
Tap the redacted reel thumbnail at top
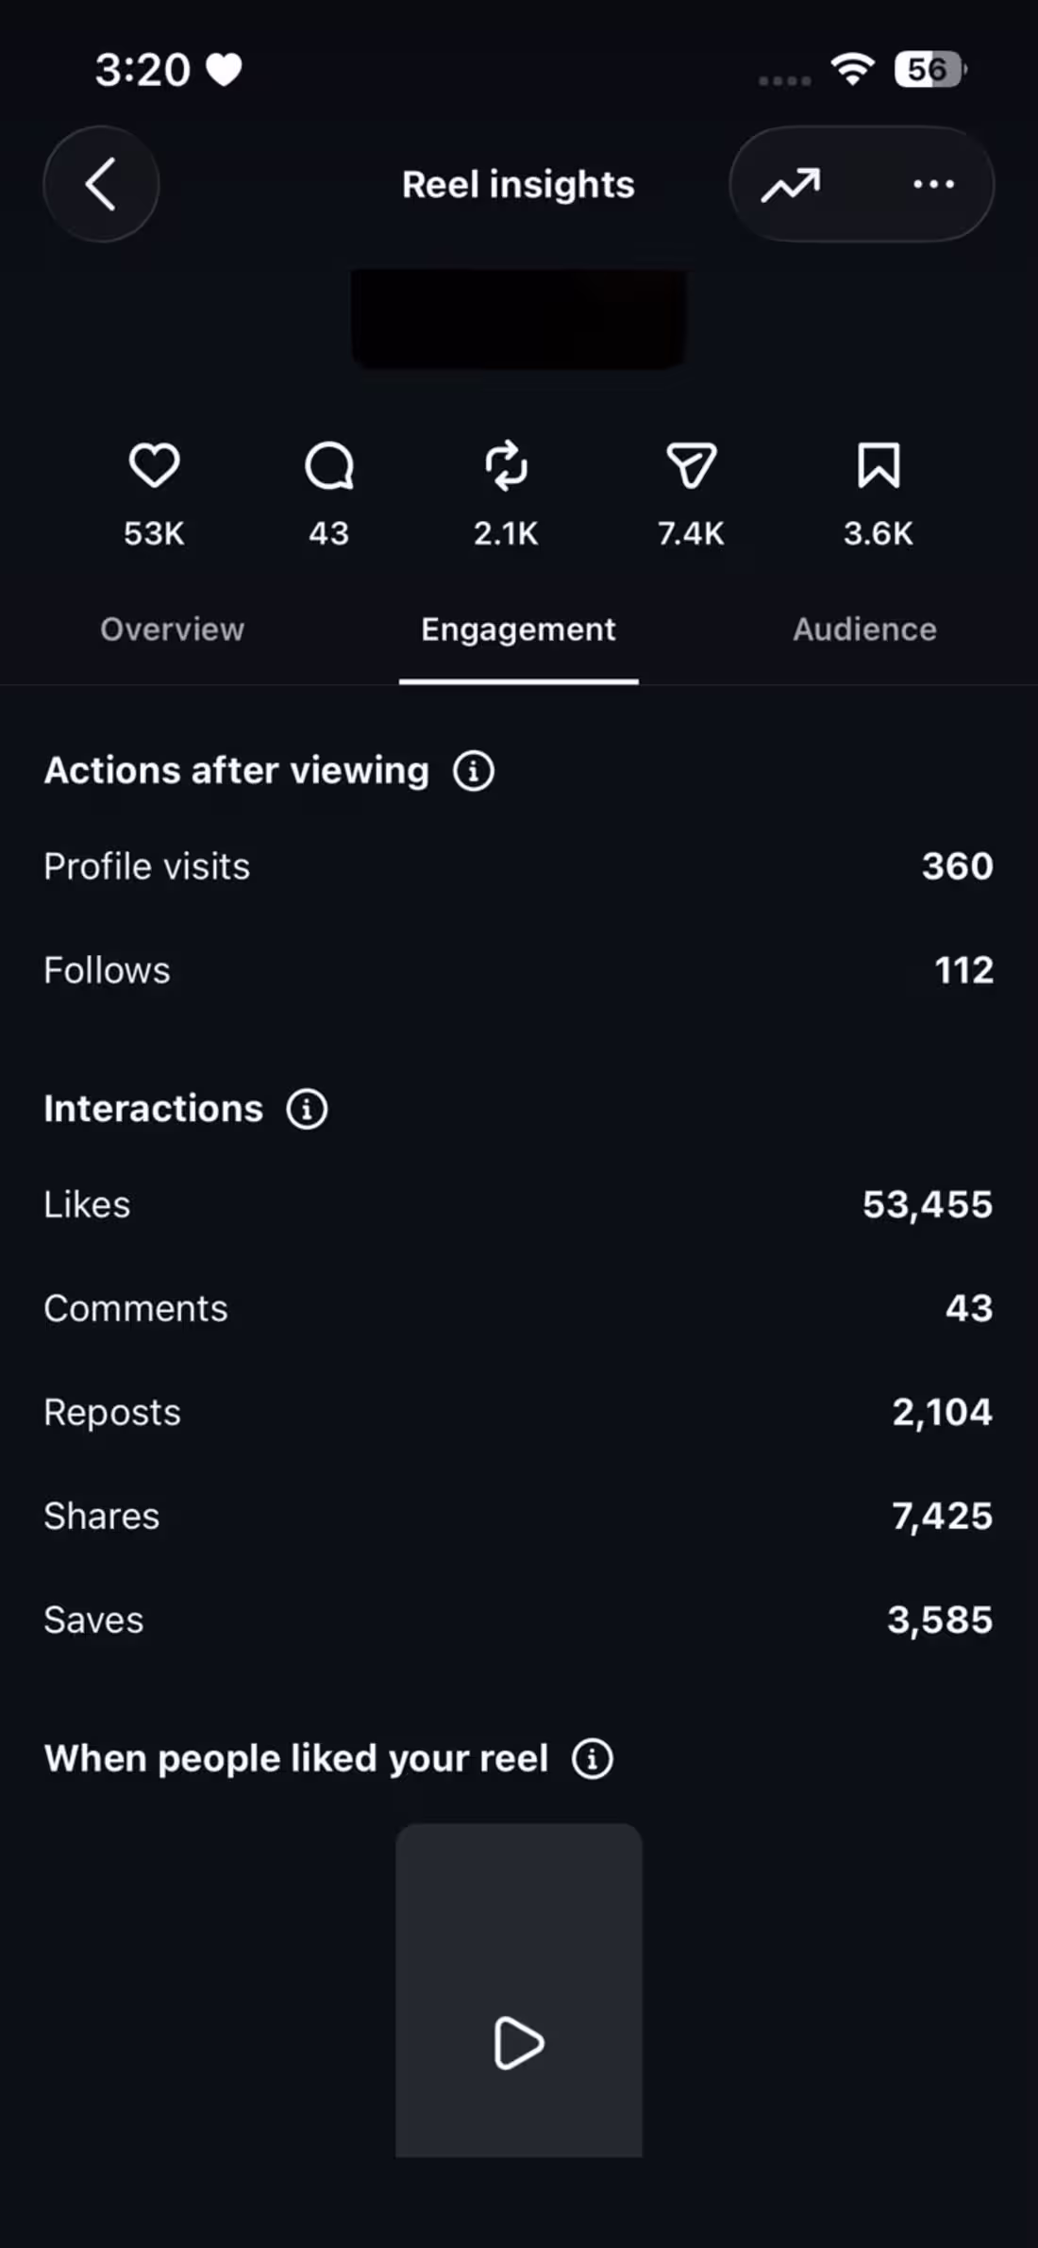[x=519, y=319]
